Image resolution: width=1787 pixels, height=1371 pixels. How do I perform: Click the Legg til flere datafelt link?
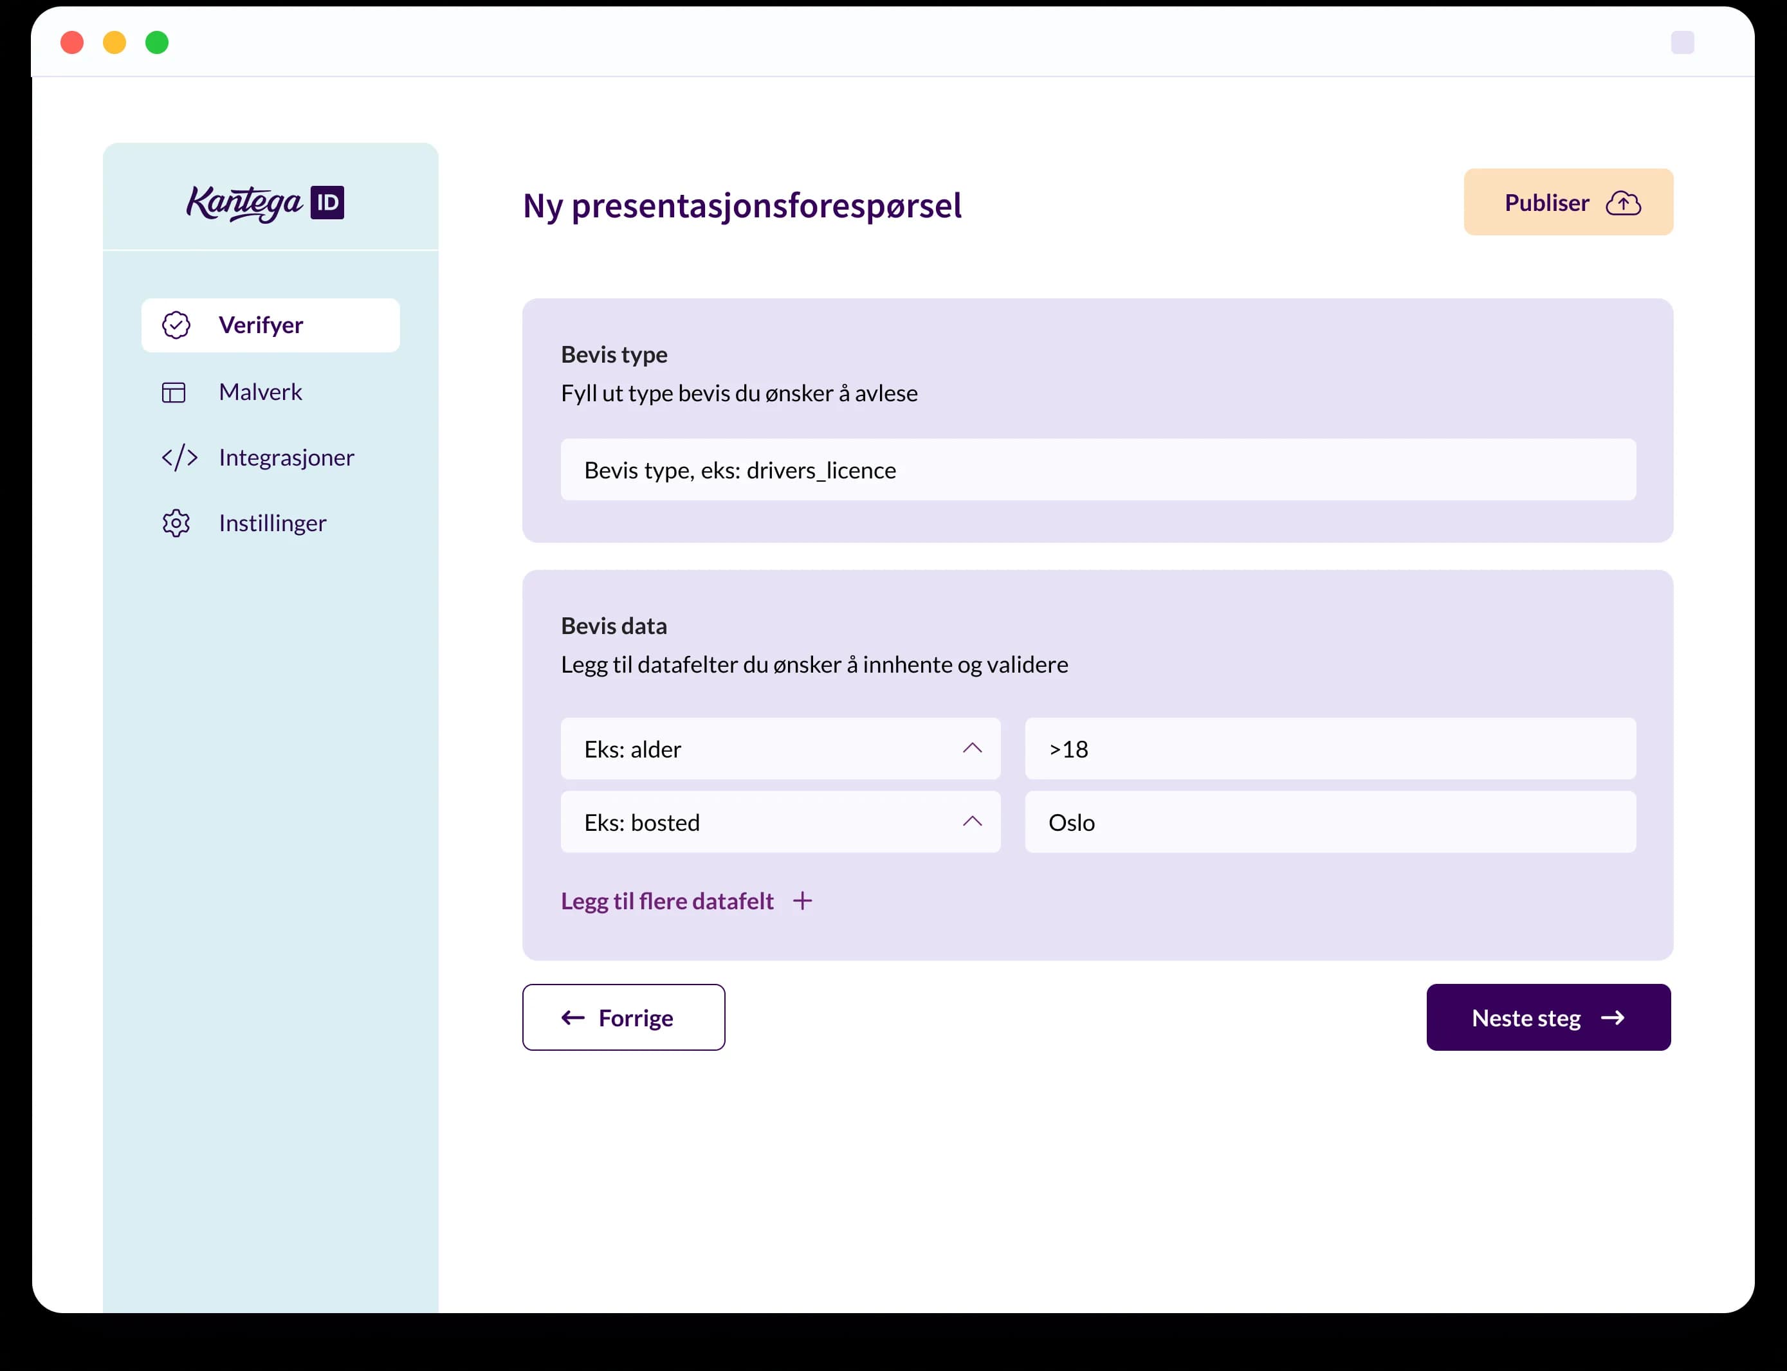667,901
